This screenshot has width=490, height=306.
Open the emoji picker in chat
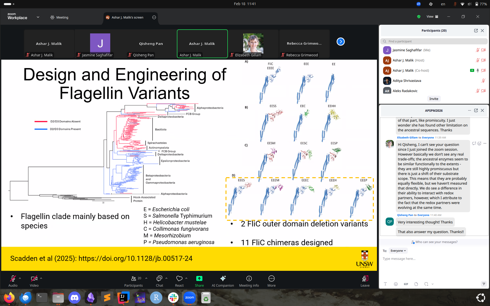(396, 284)
